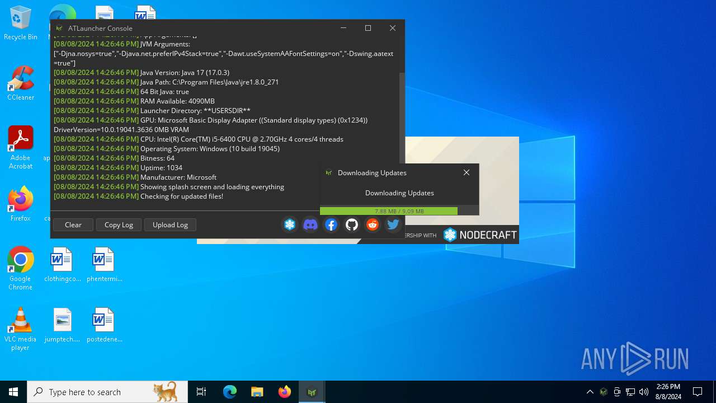Open the volume tray icon
The image size is (716, 403).
click(644, 392)
